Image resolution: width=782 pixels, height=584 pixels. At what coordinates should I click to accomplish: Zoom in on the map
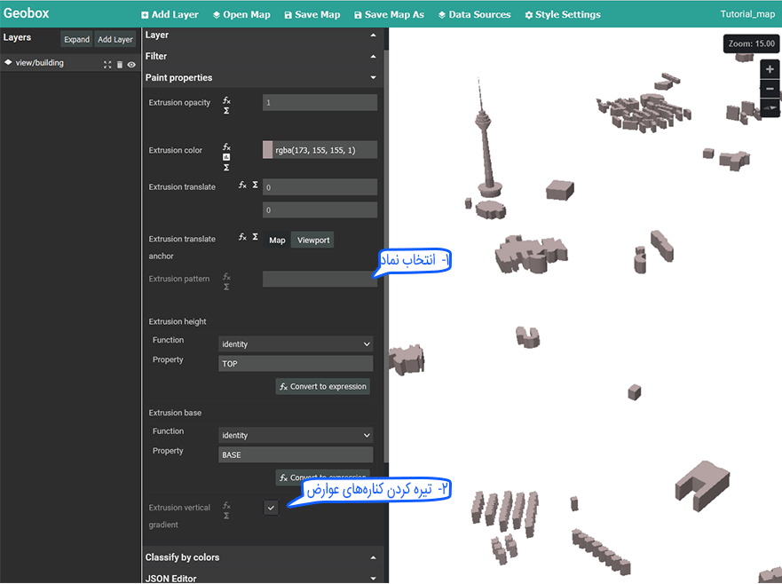point(770,70)
